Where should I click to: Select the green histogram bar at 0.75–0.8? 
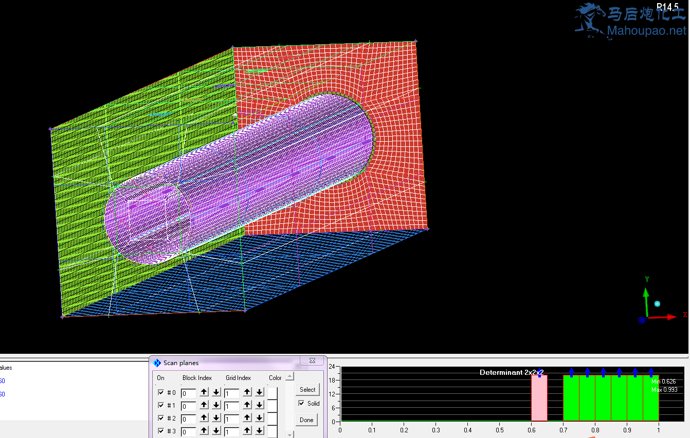[587, 398]
